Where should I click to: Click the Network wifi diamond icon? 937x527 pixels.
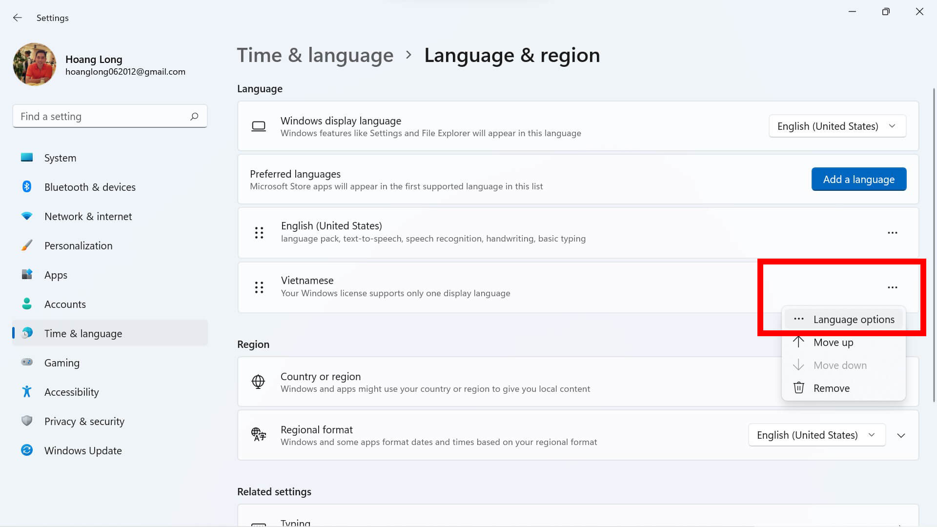[27, 216]
